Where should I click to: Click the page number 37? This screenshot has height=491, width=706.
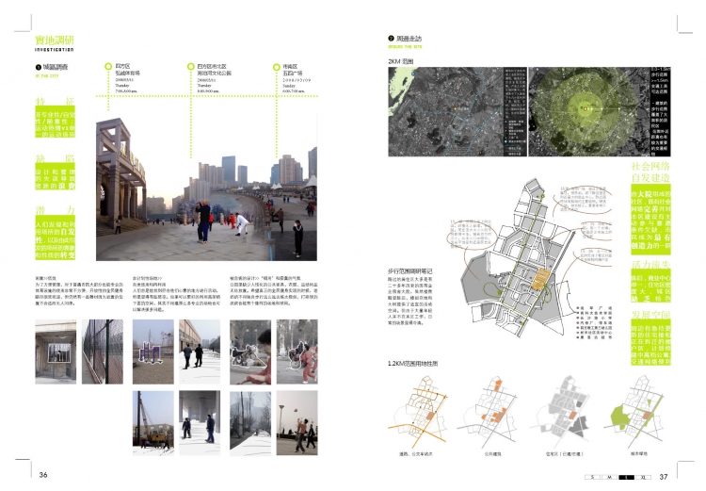(x=664, y=477)
